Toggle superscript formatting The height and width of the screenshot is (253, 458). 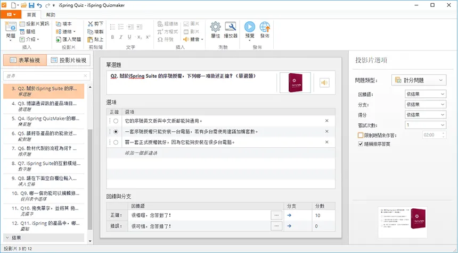148,37
